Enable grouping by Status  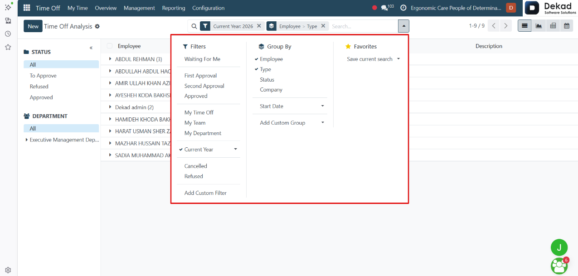click(x=267, y=80)
